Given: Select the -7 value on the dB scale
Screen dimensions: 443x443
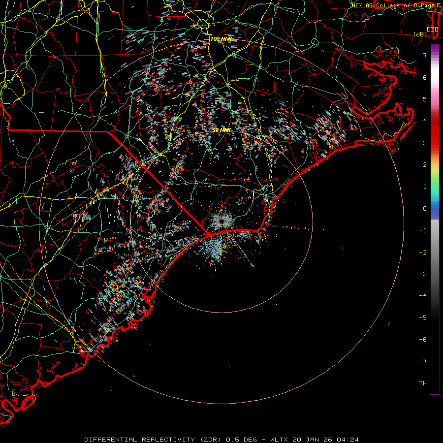Looking at the screenshot, I should coord(423,361).
